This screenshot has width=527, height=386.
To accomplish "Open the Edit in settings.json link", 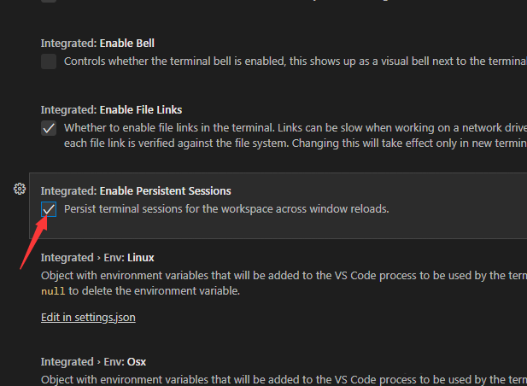I will pyautogui.click(x=88, y=318).
